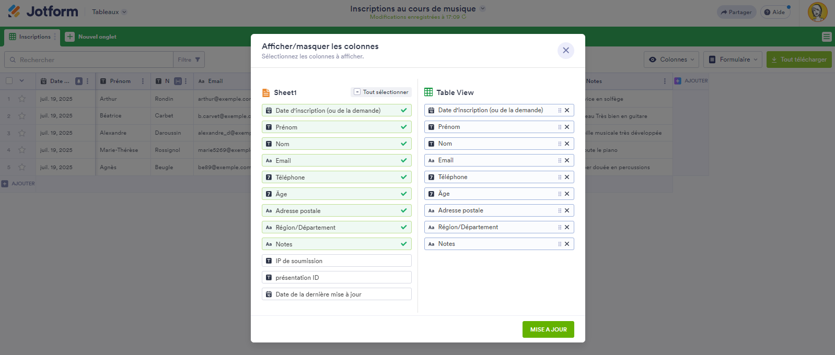Star the first row, Arthur

click(22, 99)
